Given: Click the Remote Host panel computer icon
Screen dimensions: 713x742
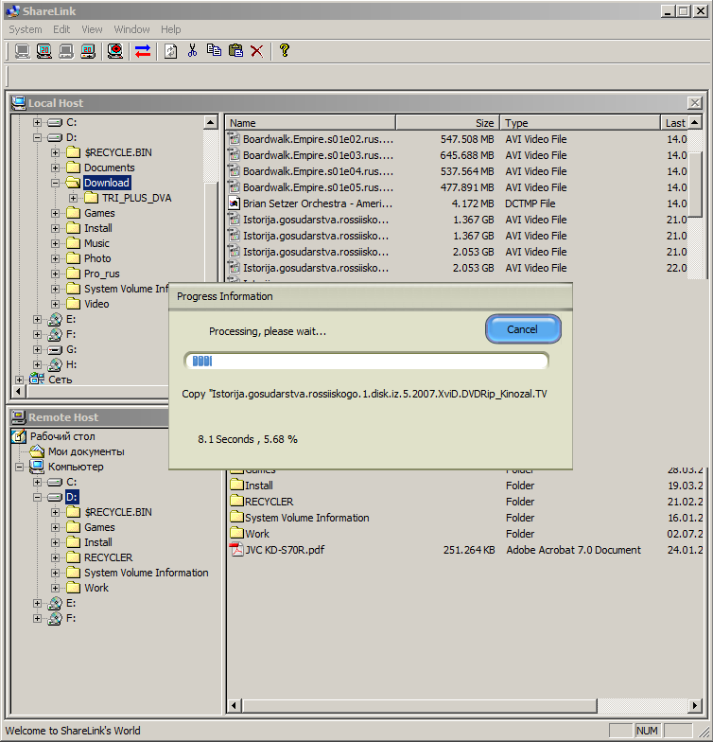Looking at the screenshot, I should (19, 416).
